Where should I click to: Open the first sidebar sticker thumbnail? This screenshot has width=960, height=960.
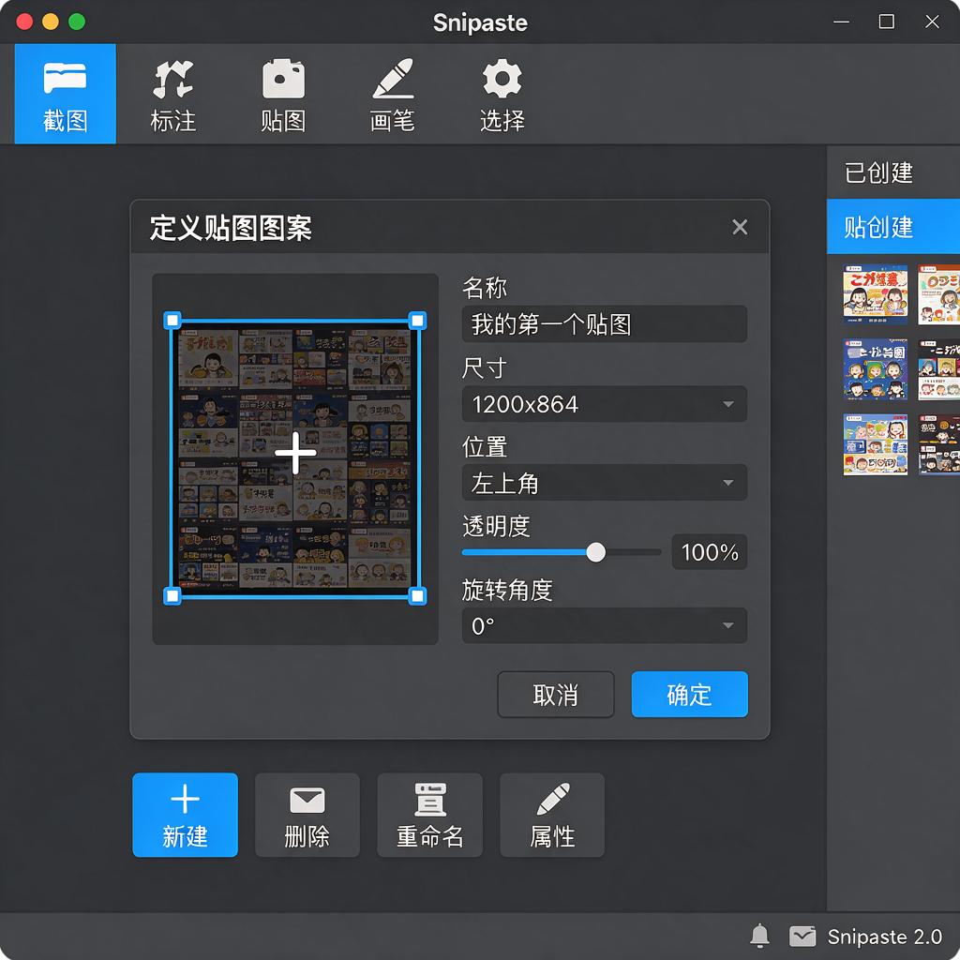(876, 294)
